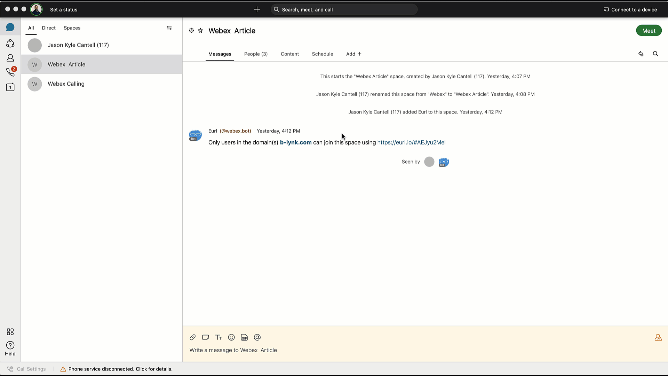Click the phone service warning triangle
Viewport: 668px width, 376px height.
(x=63, y=369)
